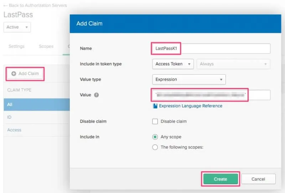Expand the Value type Expression dropdown
The image size is (285, 193).
pyautogui.click(x=189, y=80)
